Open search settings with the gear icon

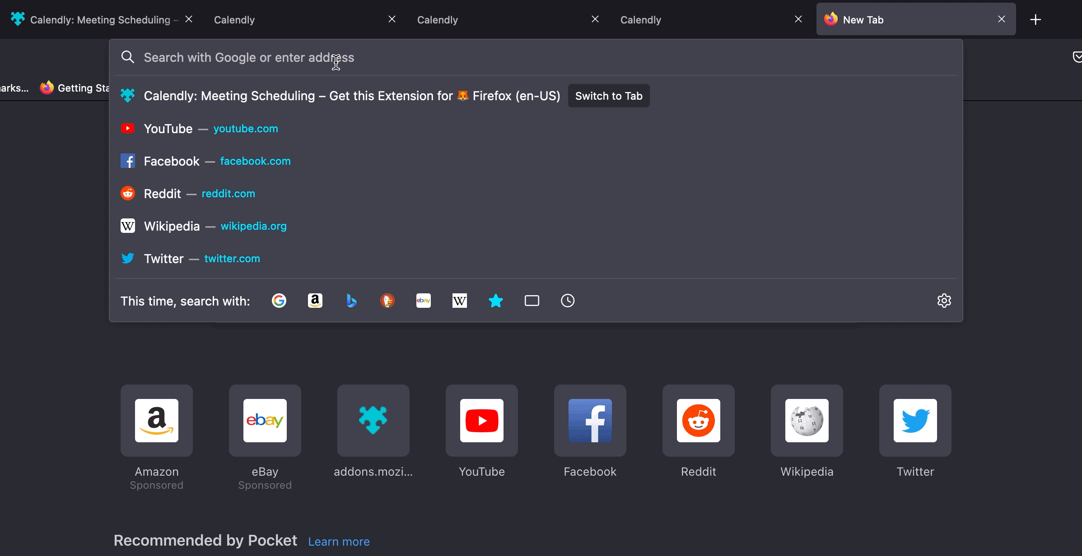(945, 301)
